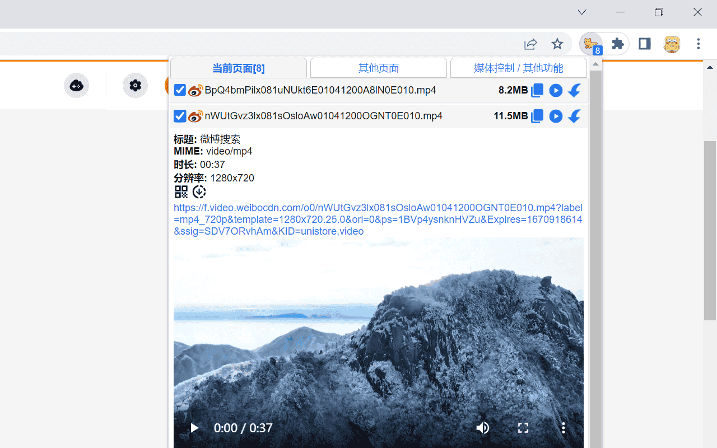This screenshot has width=717, height=448.
Task: Bookmark this page with the star icon
Action: click(557, 44)
